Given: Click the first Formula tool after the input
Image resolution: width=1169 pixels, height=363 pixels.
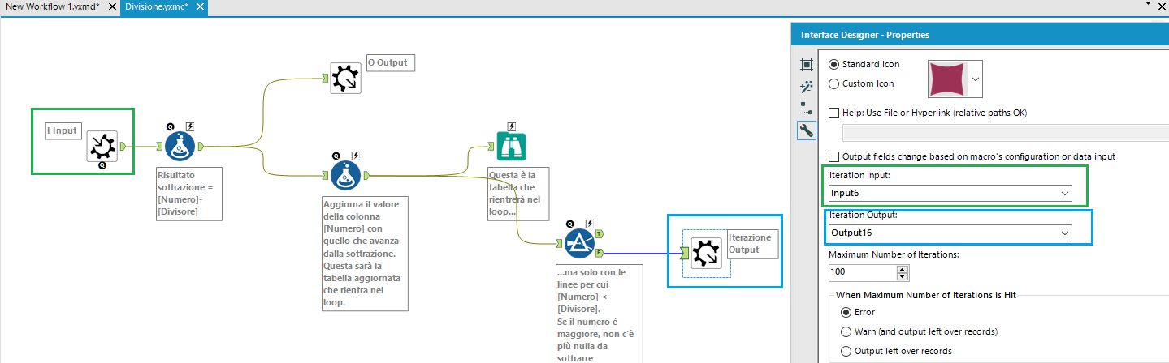Looking at the screenshot, I should pyautogui.click(x=180, y=147).
